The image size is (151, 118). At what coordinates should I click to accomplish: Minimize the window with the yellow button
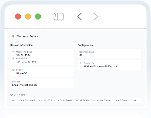[x=28, y=16]
